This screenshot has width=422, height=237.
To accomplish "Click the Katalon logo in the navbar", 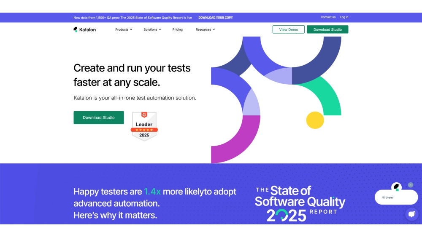I will [x=84, y=29].
